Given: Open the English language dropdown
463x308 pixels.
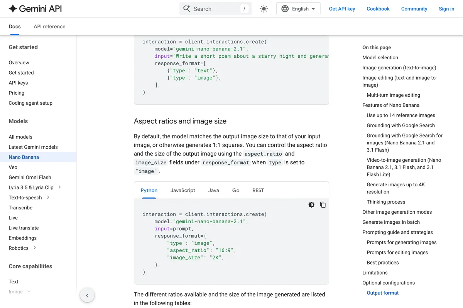Looking at the screenshot, I should coord(298,9).
